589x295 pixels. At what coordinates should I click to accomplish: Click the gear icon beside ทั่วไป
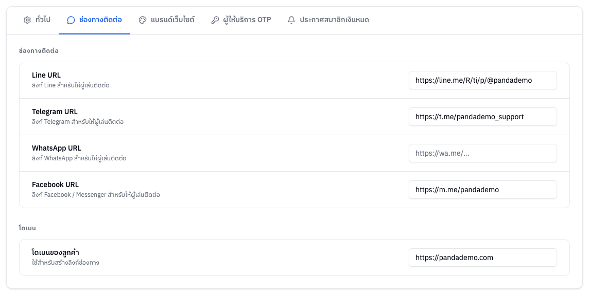(27, 20)
